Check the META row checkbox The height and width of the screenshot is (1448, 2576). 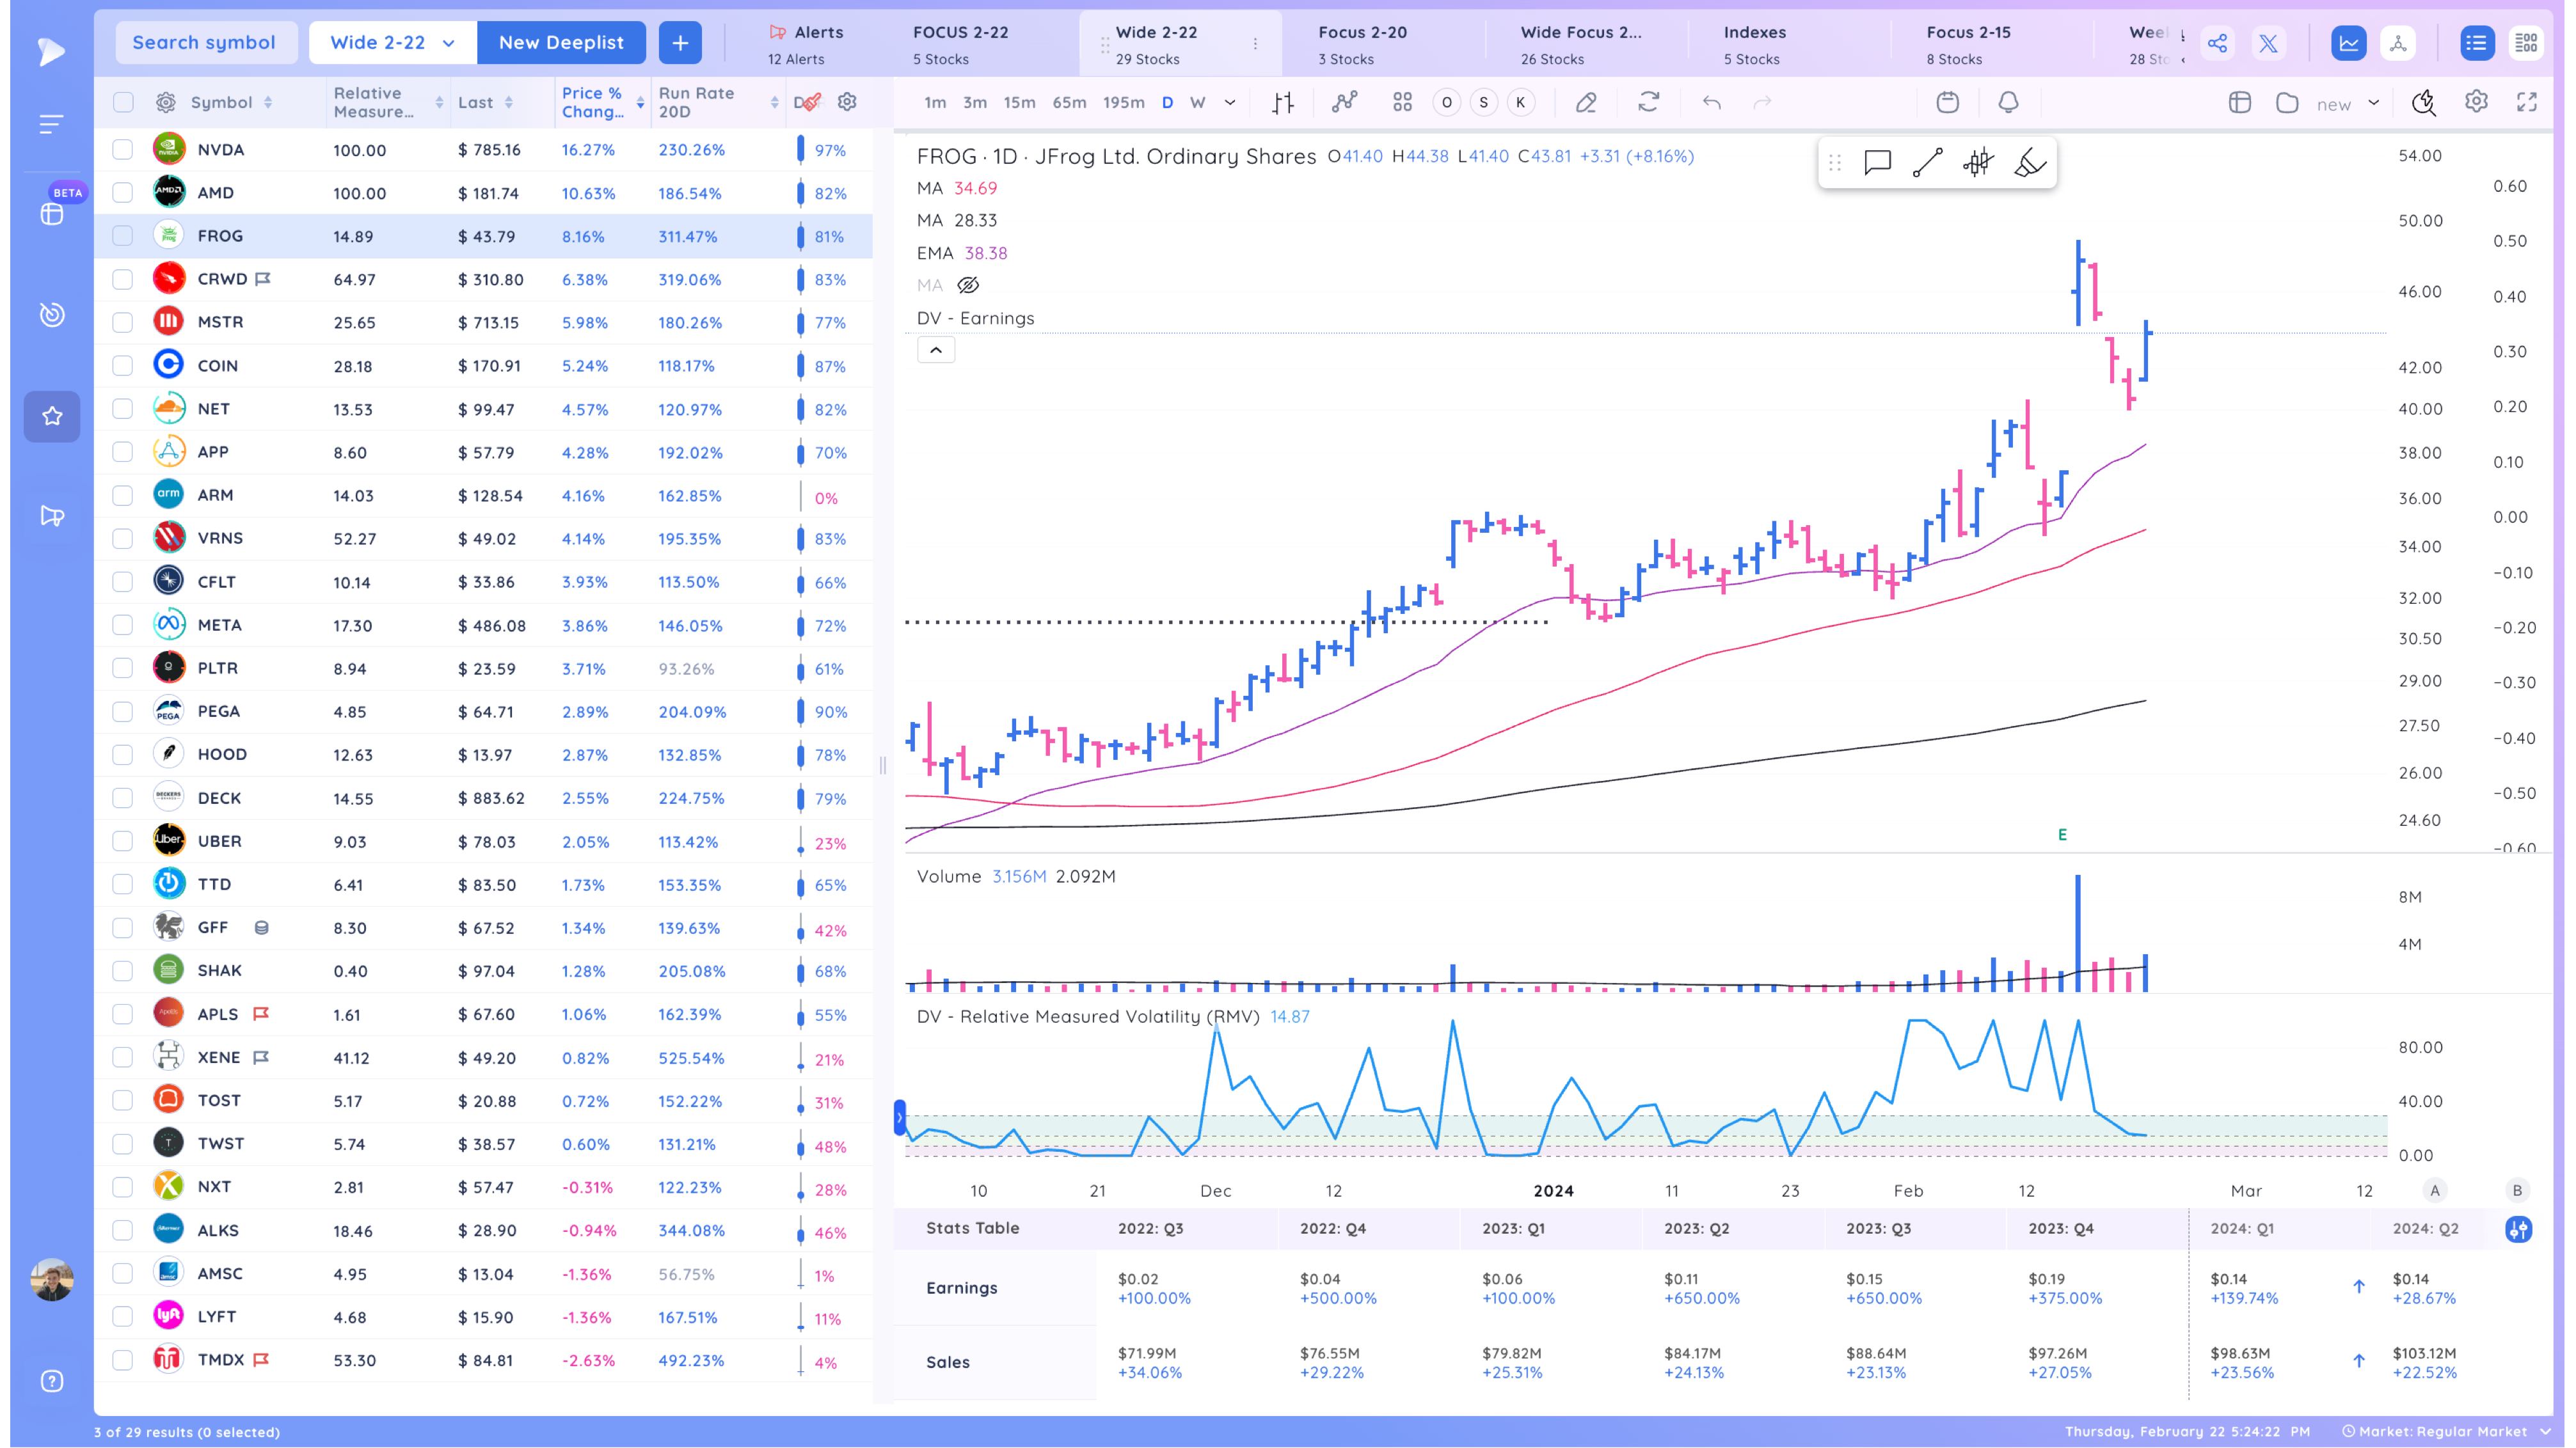coord(122,626)
